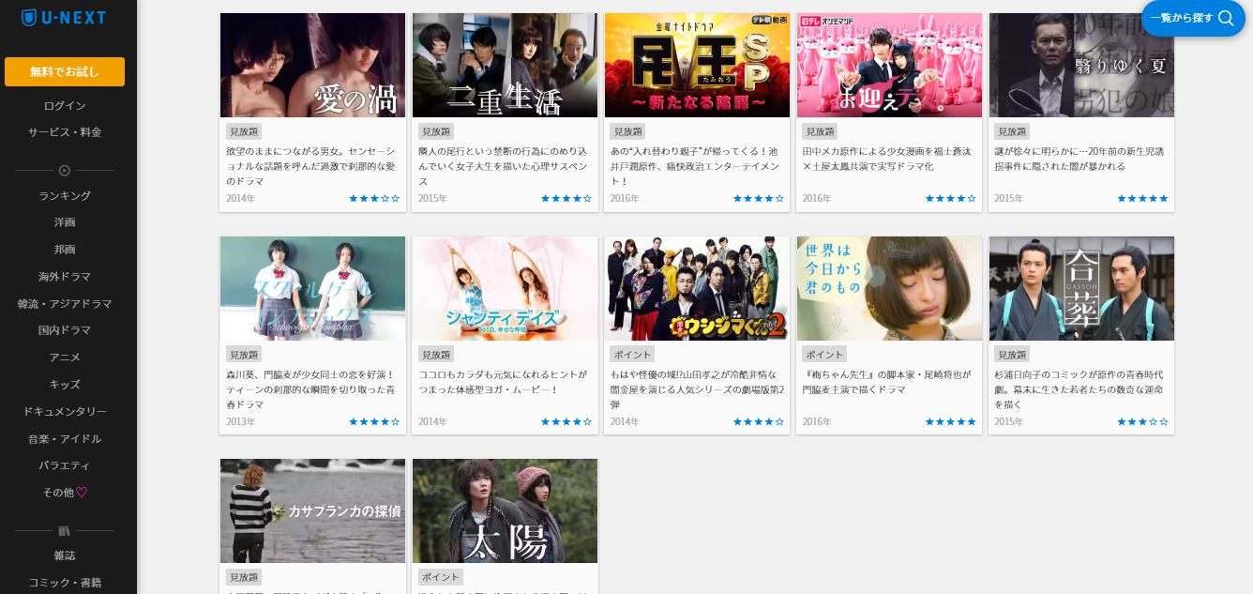Open 音楽・アイドル category
Viewport: 1253px width, 594px height.
65,439
